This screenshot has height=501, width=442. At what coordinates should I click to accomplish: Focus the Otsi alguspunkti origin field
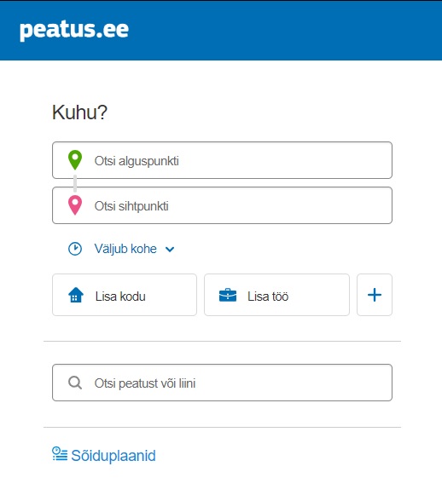tap(222, 160)
